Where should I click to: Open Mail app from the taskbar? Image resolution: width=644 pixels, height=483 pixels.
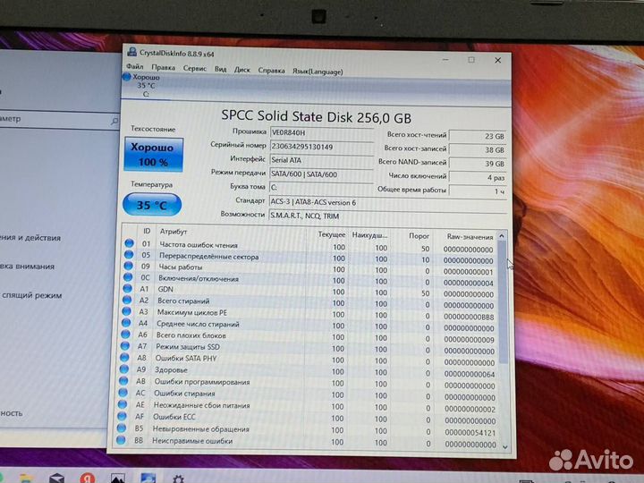[x=56, y=479]
